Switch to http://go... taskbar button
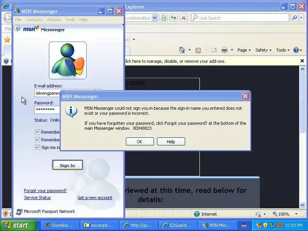 139,225
